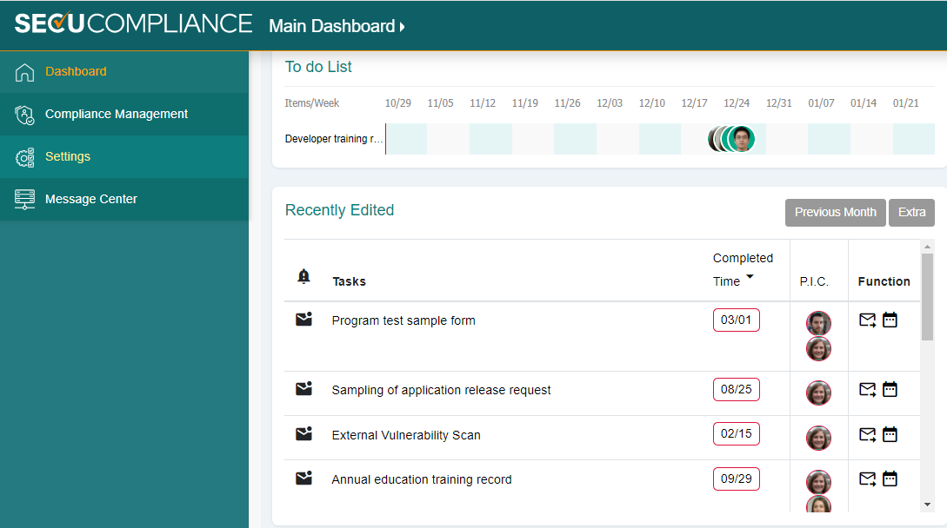This screenshot has width=947, height=528.
Task: Open the Message Center menu item
Action: pos(124,199)
